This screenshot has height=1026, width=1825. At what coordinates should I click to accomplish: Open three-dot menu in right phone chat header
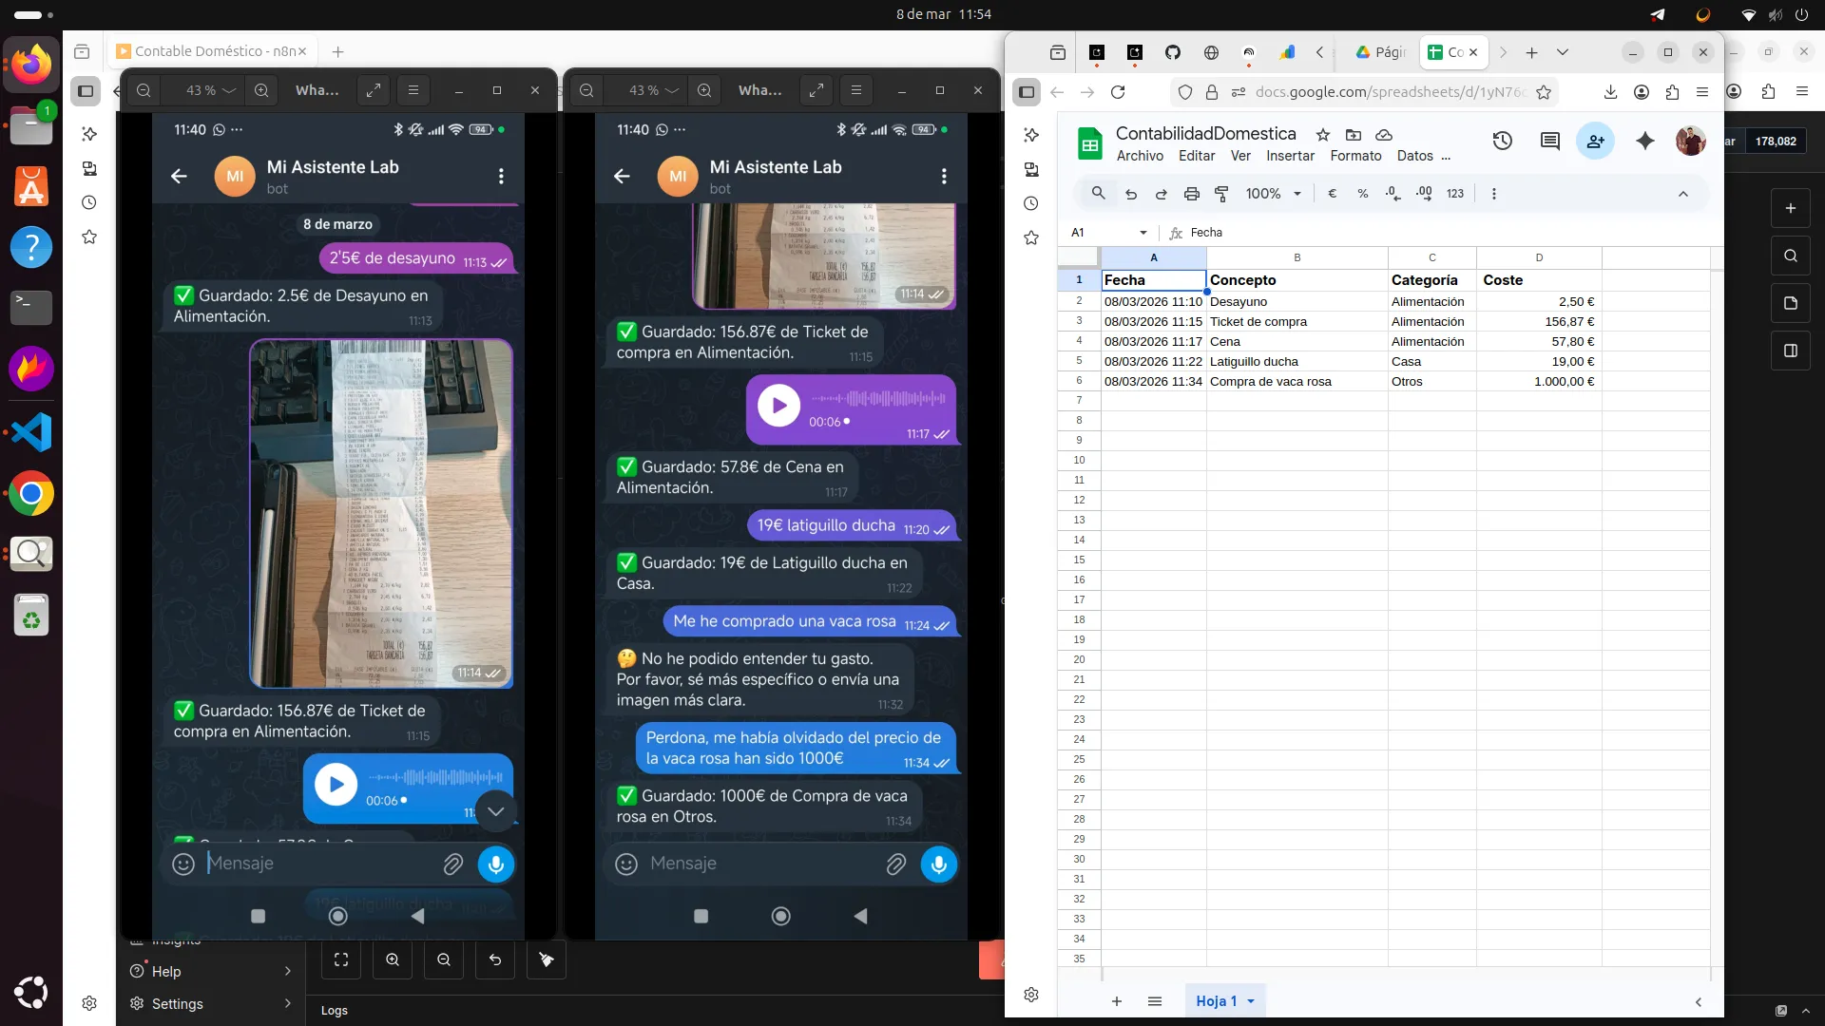tap(944, 176)
